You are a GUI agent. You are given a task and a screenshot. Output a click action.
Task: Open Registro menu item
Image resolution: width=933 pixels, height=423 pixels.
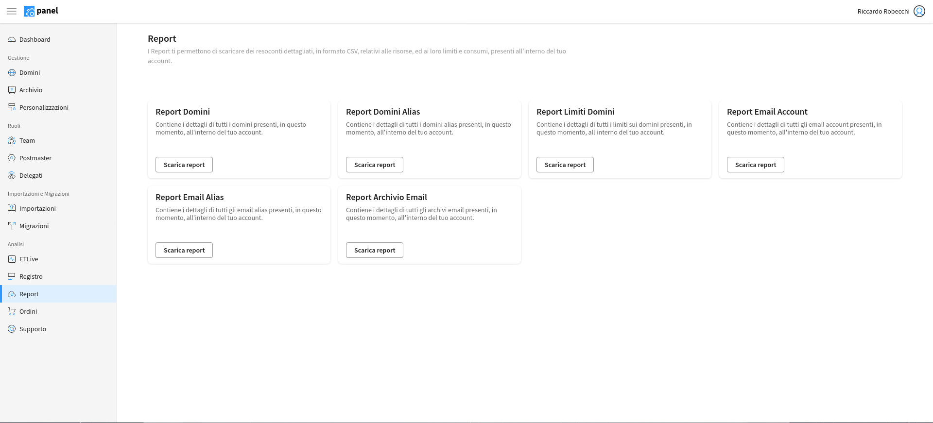[x=58, y=277]
